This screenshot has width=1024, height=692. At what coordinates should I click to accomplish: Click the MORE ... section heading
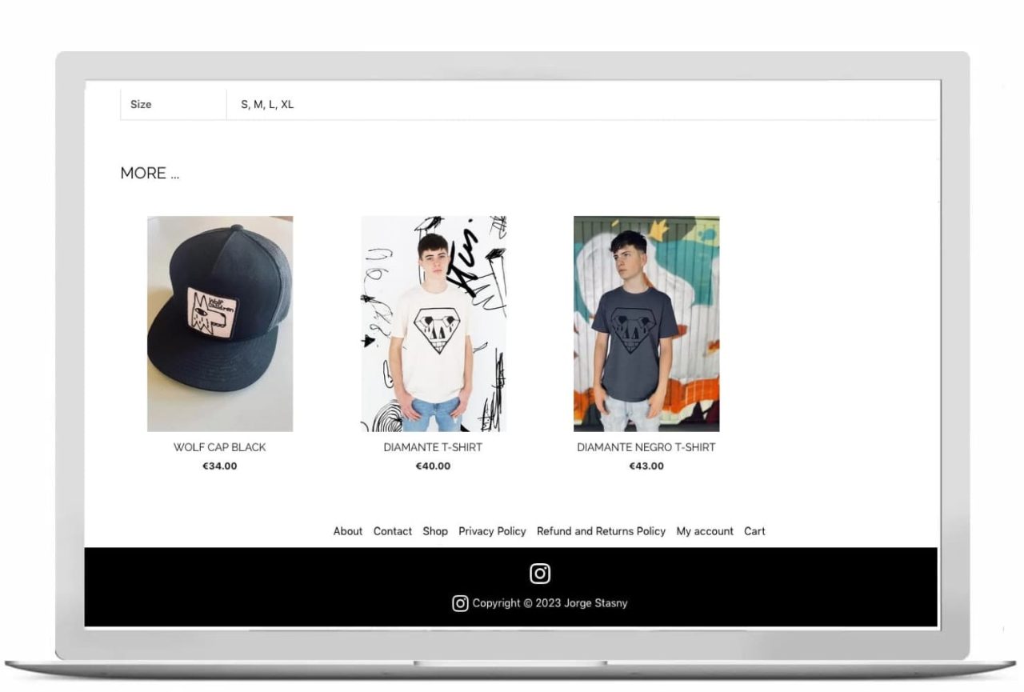(x=150, y=173)
